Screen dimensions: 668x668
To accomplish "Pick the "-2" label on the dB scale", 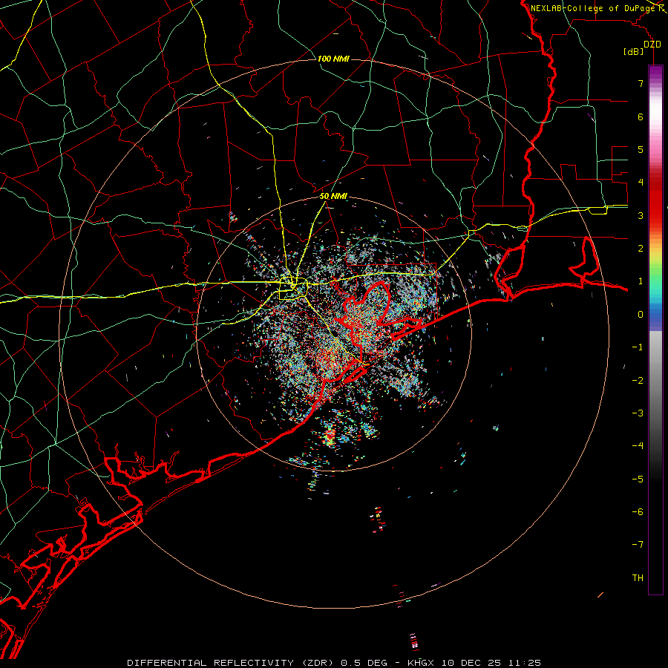I will 638,381.
